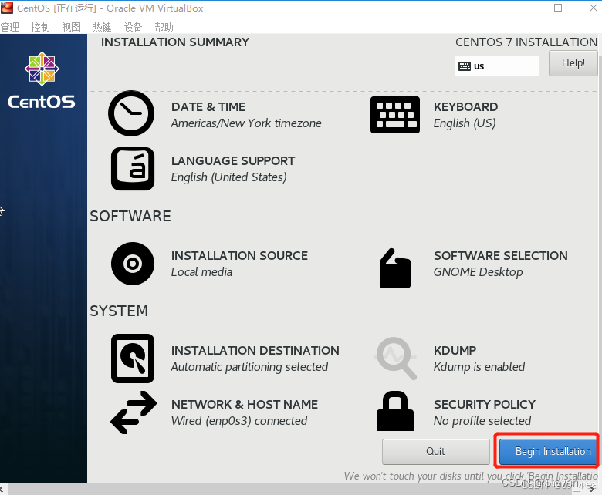Screen dimensions: 602x495
Task: Open the 设备 menu
Action: pyautogui.click(x=133, y=27)
